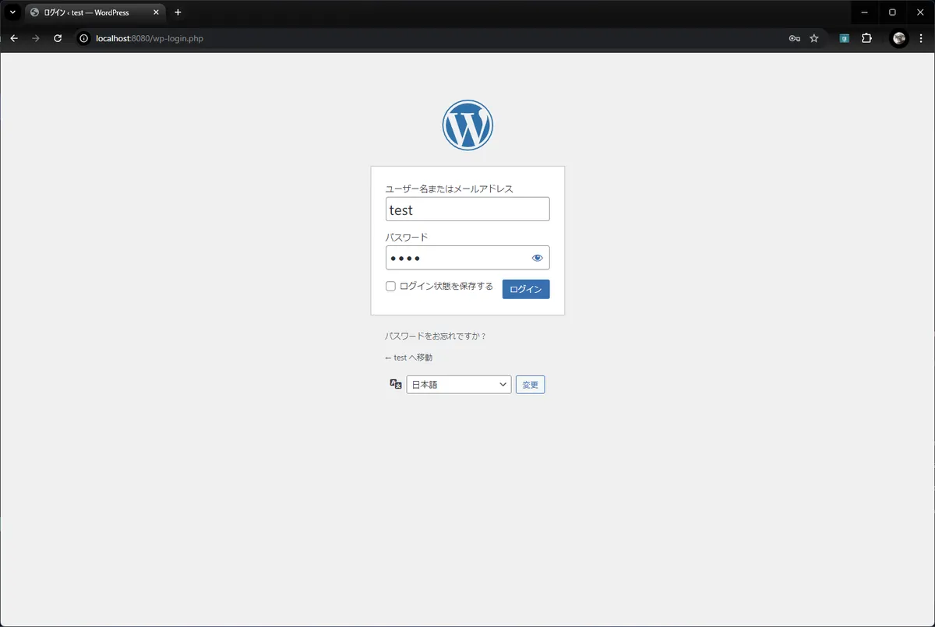Image resolution: width=935 pixels, height=627 pixels.
Task: Click the WordPress logo above the form
Action: [467, 125]
